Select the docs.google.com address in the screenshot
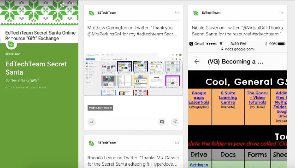This screenshot has width=295, height=168. [x=239, y=49]
